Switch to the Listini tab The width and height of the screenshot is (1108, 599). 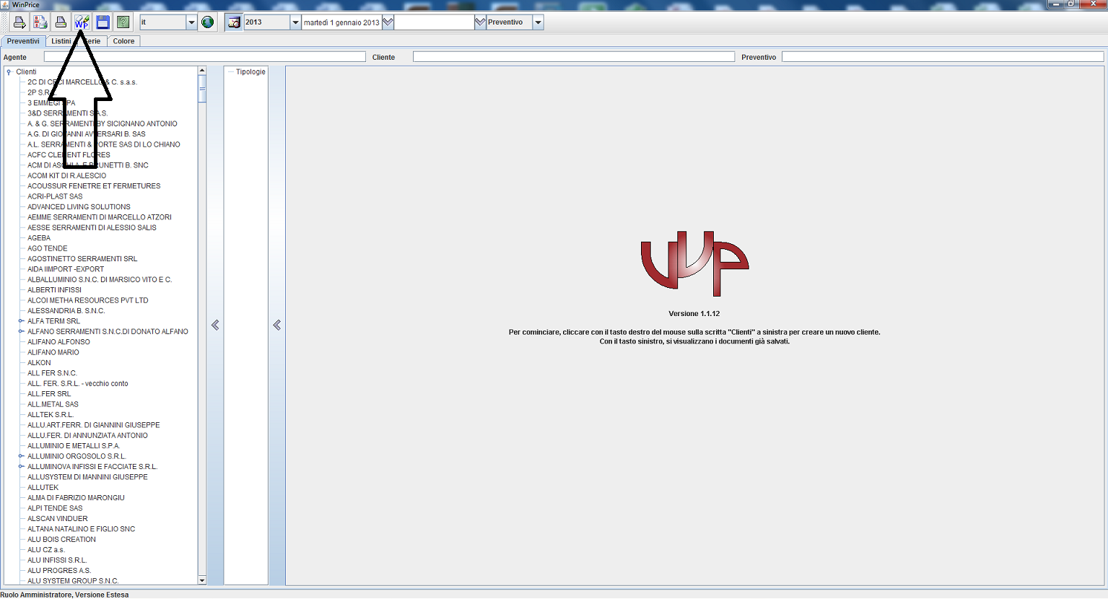pos(61,41)
